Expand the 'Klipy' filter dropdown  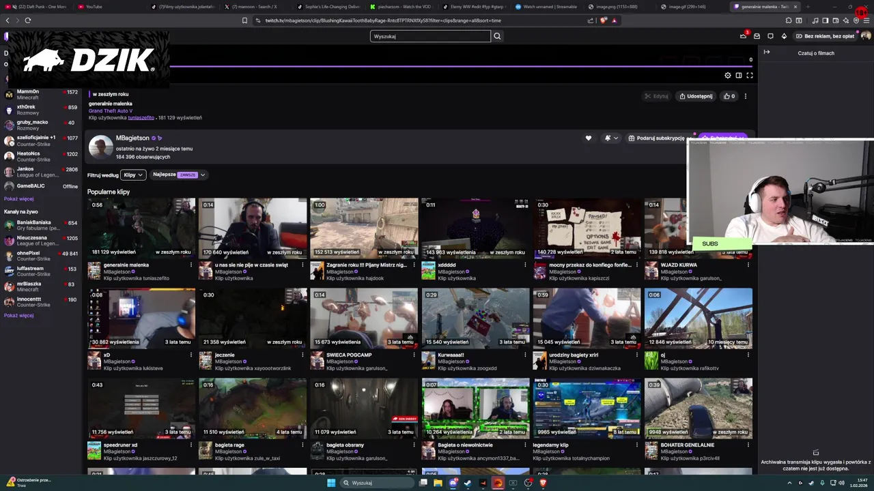pos(133,175)
